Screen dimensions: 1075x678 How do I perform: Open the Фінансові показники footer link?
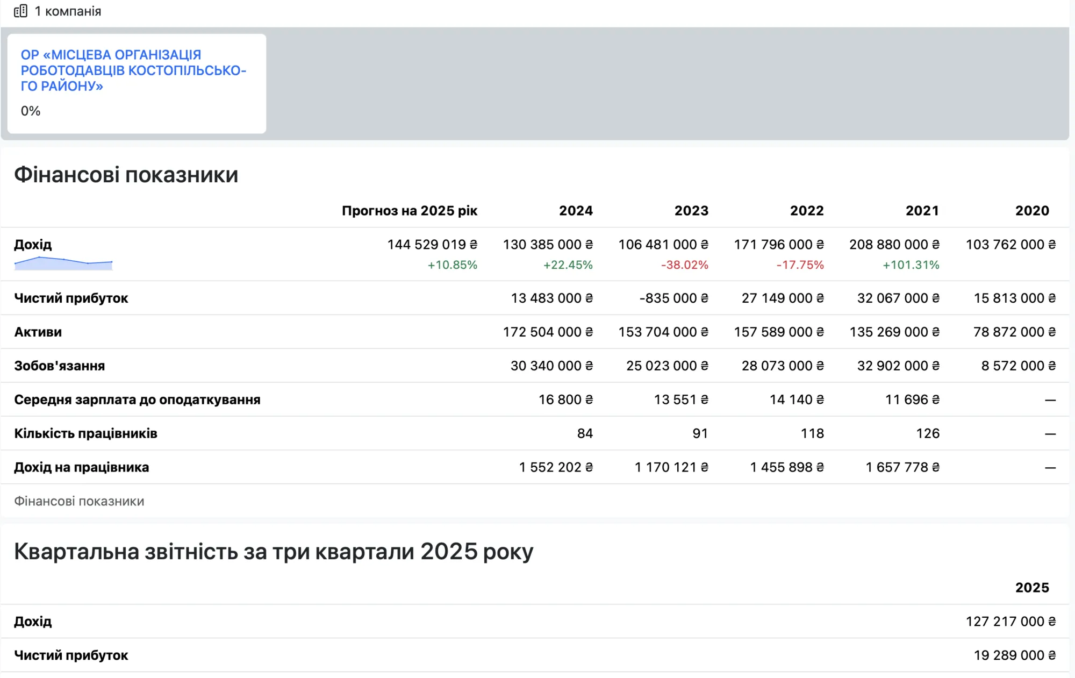pyautogui.click(x=79, y=501)
